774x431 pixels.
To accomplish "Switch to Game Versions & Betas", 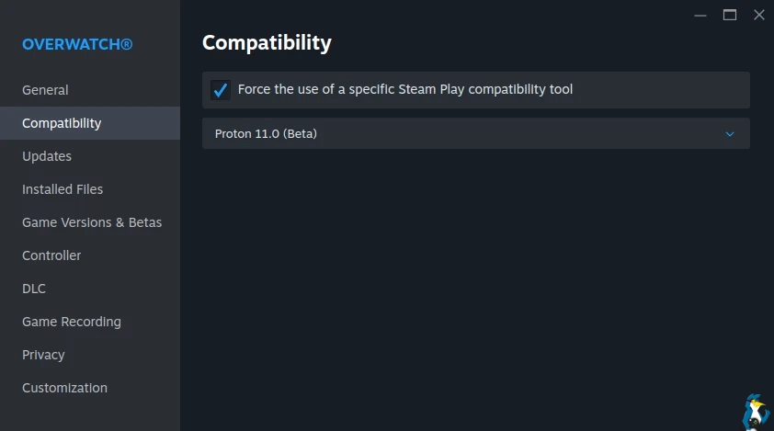I will coord(92,222).
